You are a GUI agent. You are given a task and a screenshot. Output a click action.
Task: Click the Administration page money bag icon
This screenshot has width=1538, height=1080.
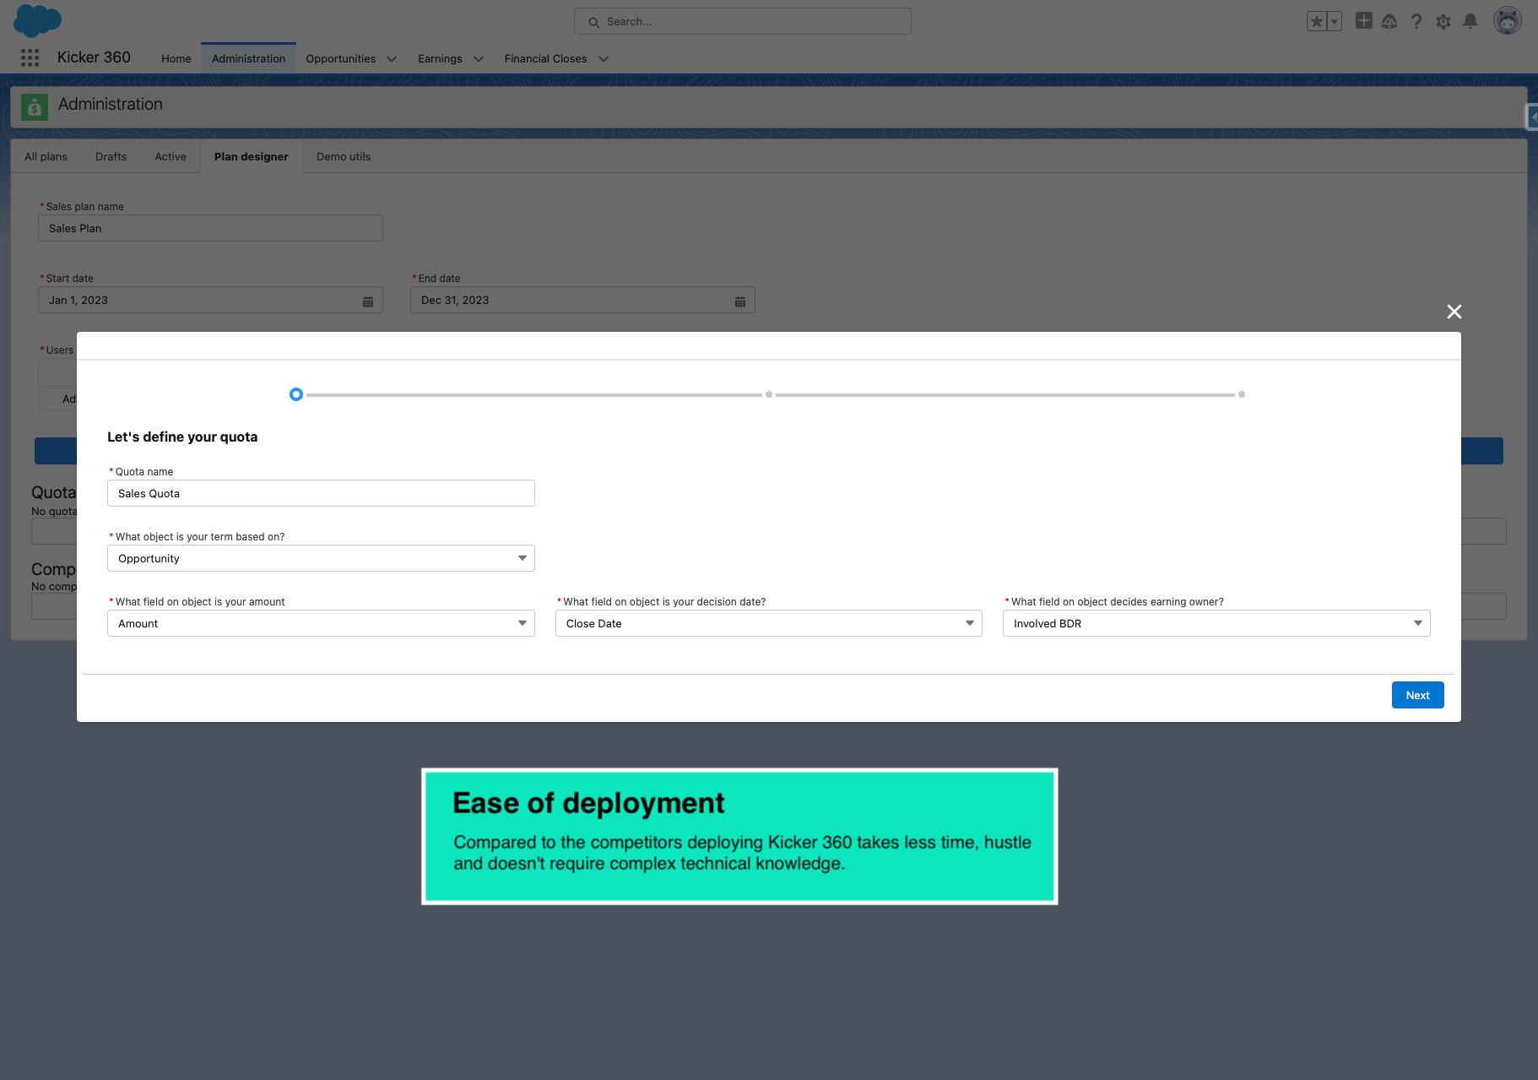[x=35, y=107]
